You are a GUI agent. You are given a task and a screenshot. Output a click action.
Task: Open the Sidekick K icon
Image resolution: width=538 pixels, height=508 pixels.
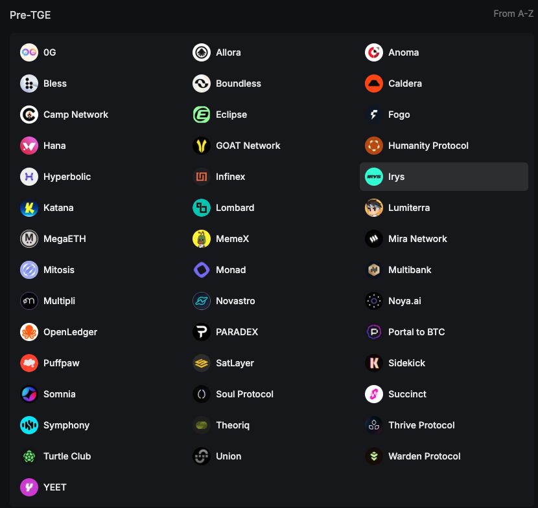coord(374,363)
